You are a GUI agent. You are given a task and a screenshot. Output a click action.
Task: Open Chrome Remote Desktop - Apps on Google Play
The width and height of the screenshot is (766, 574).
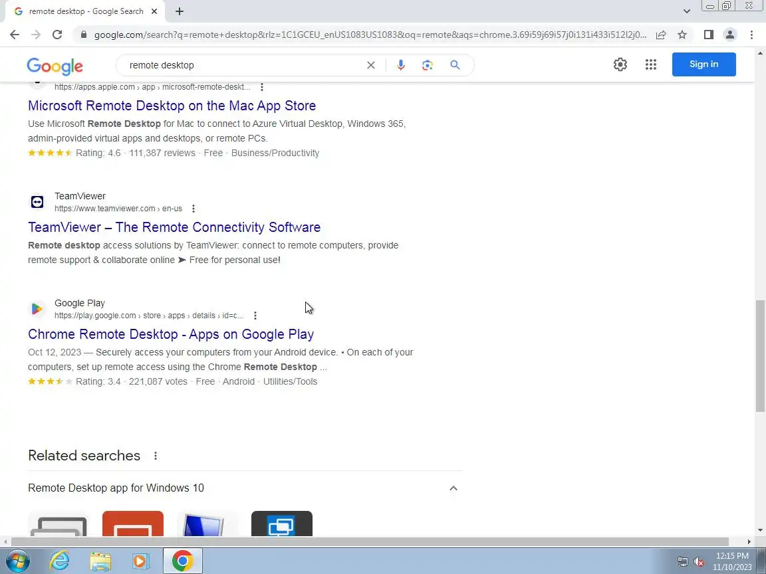(171, 334)
